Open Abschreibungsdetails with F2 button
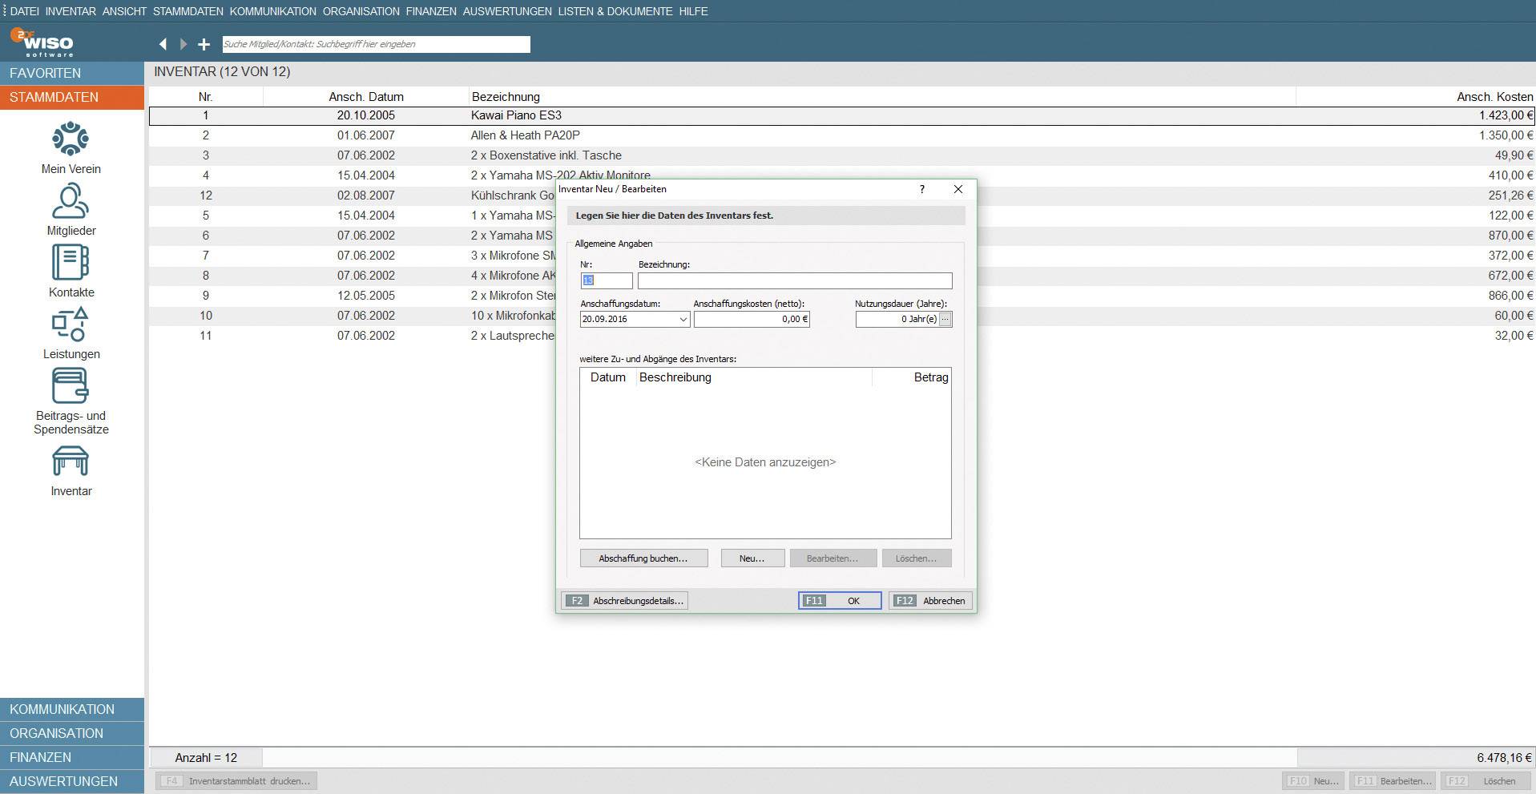Viewport: 1536px width, 794px height. pos(625,600)
